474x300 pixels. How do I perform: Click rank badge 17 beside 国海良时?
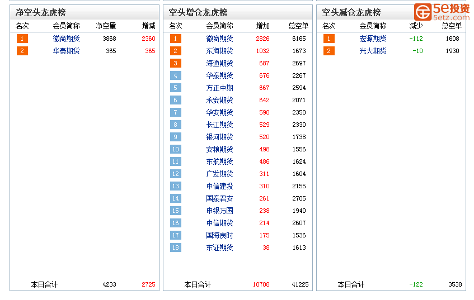(175, 235)
